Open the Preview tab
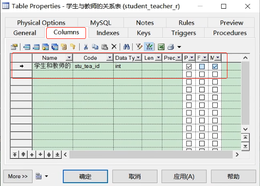 pos(231,22)
